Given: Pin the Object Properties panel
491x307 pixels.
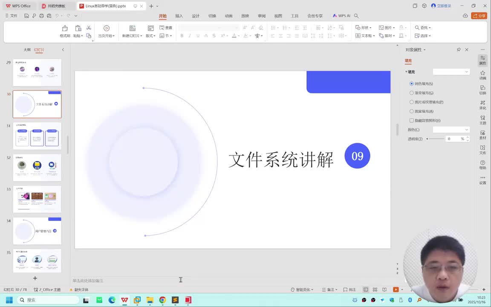Looking at the screenshot, I should point(459,49).
